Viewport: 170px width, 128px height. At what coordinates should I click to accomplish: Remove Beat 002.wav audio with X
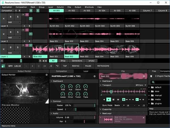click(143, 118)
